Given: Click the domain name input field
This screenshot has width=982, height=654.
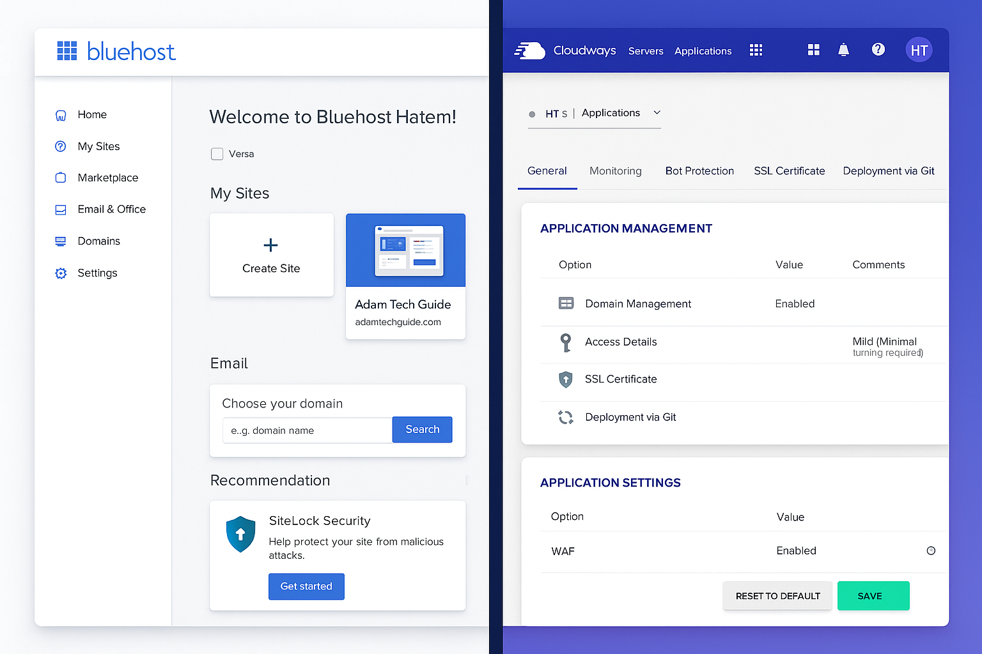Looking at the screenshot, I should pyautogui.click(x=308, y=430).
